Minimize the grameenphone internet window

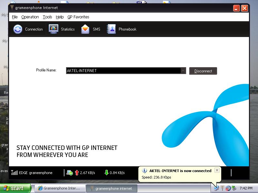(236, 8)
